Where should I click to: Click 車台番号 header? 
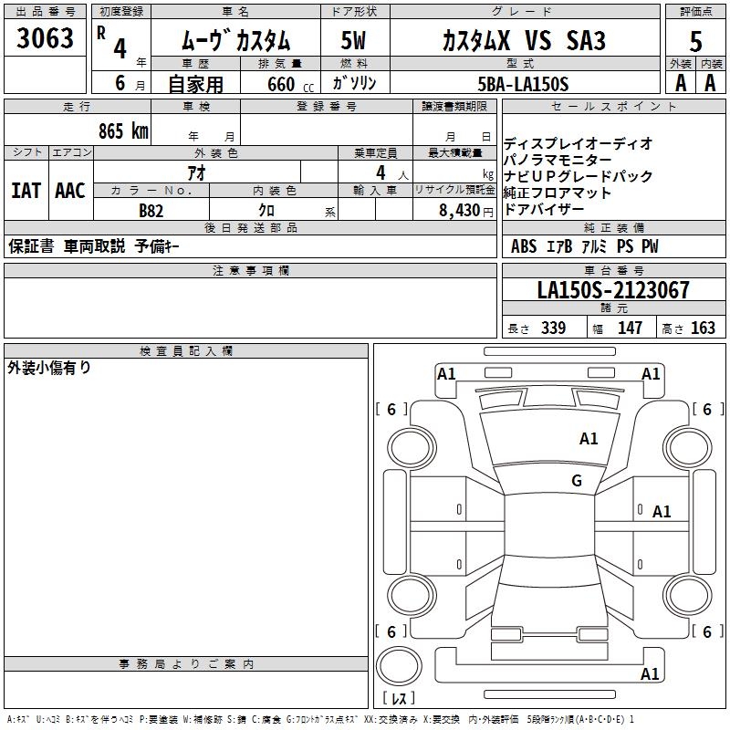pyautogui.click(x=613, y=270)
